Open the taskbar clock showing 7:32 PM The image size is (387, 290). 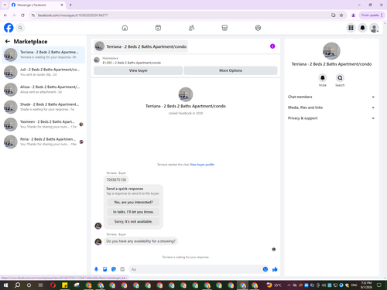click(x=366, y=285)
